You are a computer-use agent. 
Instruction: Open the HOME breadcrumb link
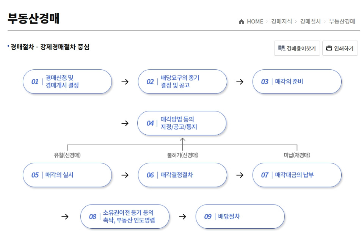point(255,22)
